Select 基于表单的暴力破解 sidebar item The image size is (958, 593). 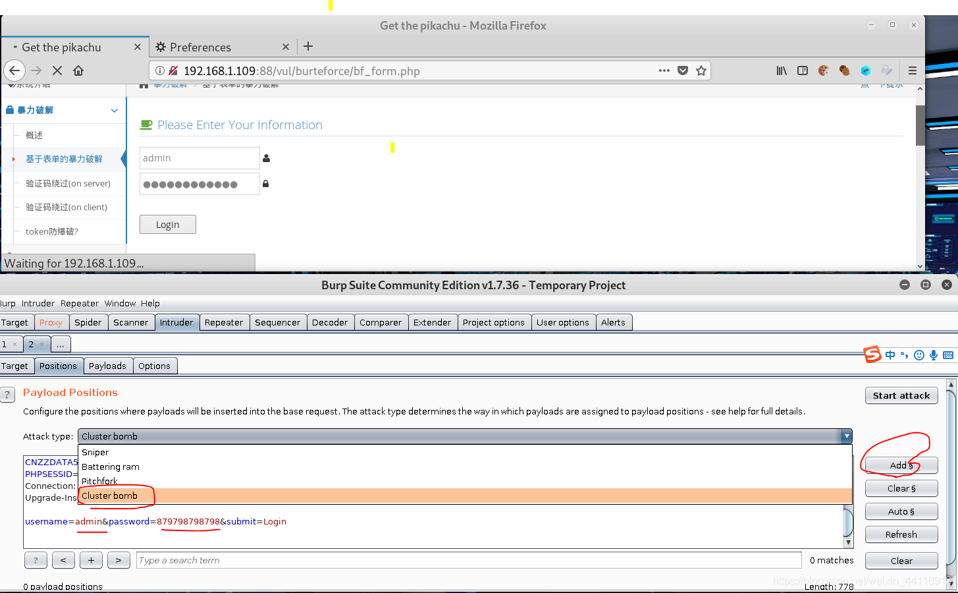click(x=64, y=159)
